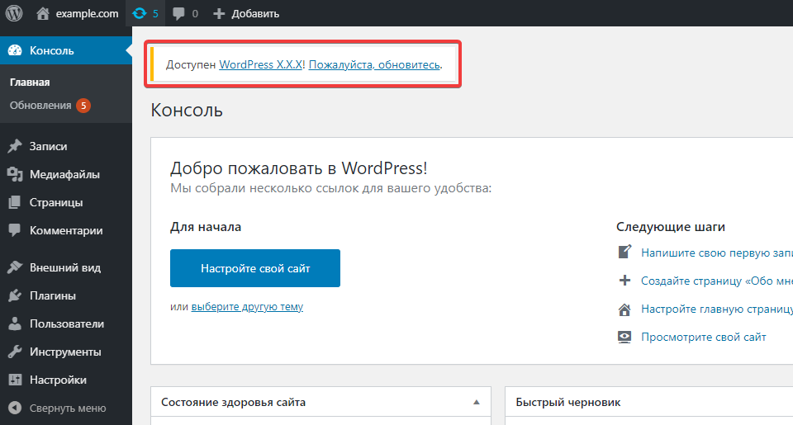
Task: Click the Инструменты wrench icon
Action: pyautogui.click(x=15, y=352)
